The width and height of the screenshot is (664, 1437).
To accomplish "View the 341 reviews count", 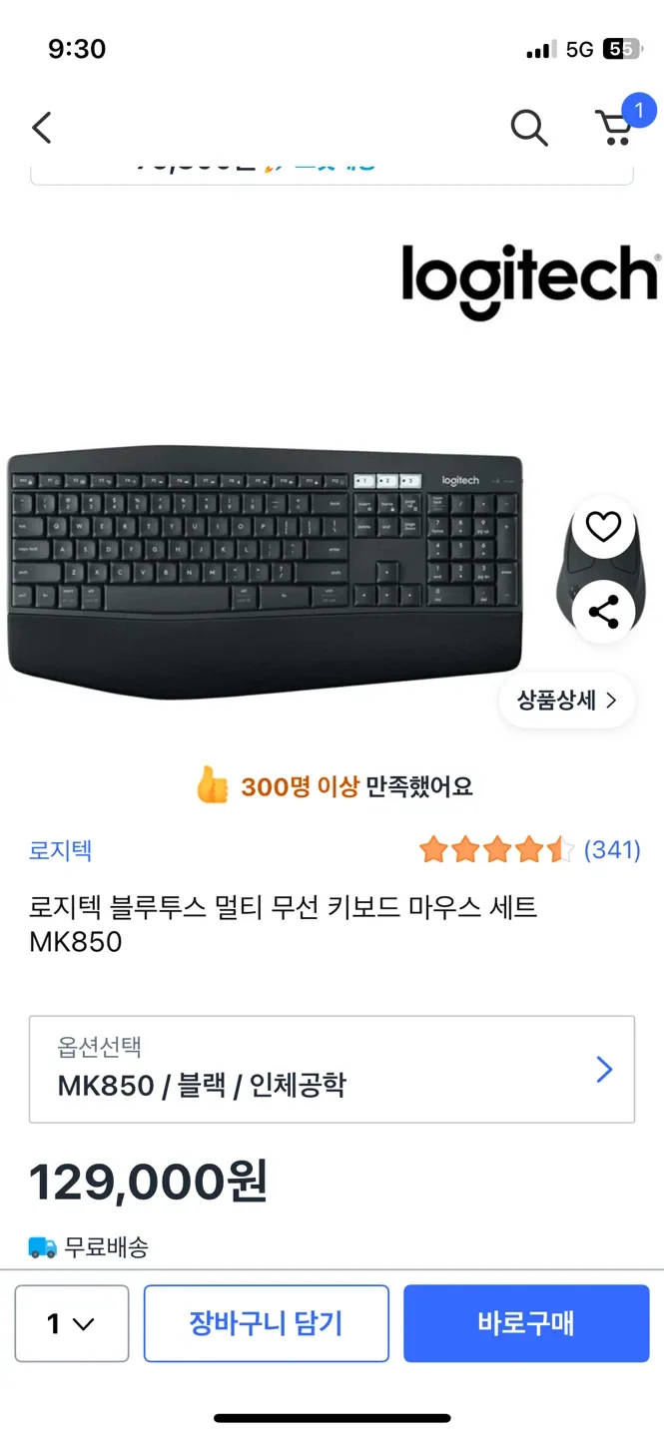I will [612, 850].
